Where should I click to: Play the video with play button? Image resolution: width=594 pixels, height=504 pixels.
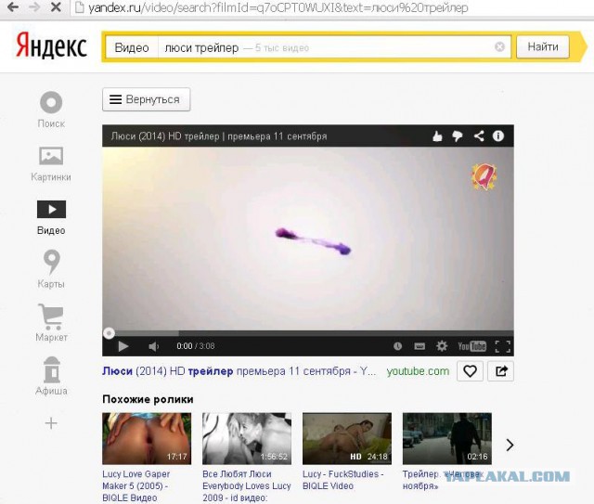pyautogui.click(x=123, y=346)
